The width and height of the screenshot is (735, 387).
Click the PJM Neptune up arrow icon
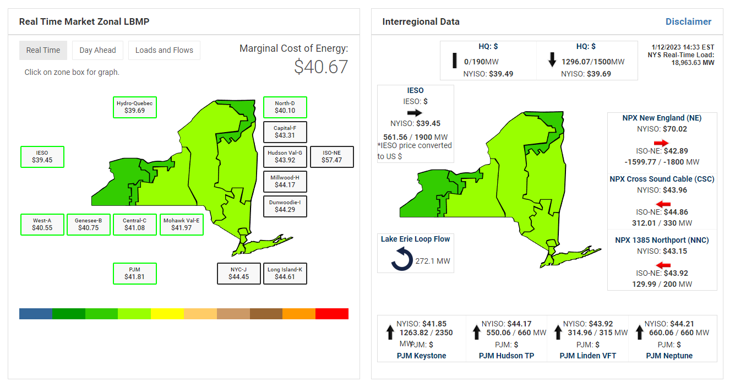click(639, 332)
